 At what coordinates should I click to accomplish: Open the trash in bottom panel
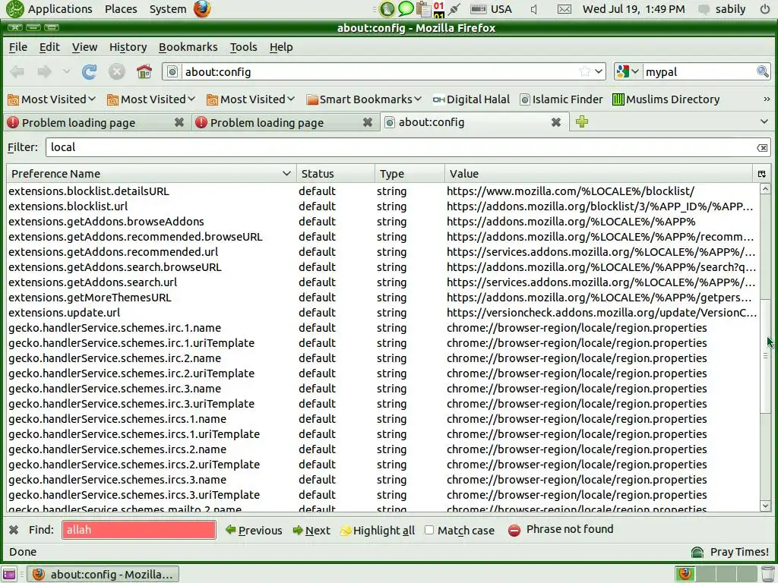[768, 574]
